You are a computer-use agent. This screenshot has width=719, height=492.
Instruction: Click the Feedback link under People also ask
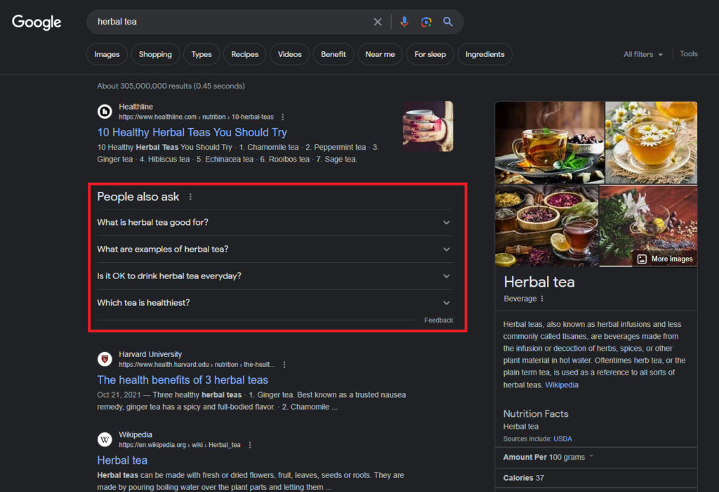click(438, 321)
